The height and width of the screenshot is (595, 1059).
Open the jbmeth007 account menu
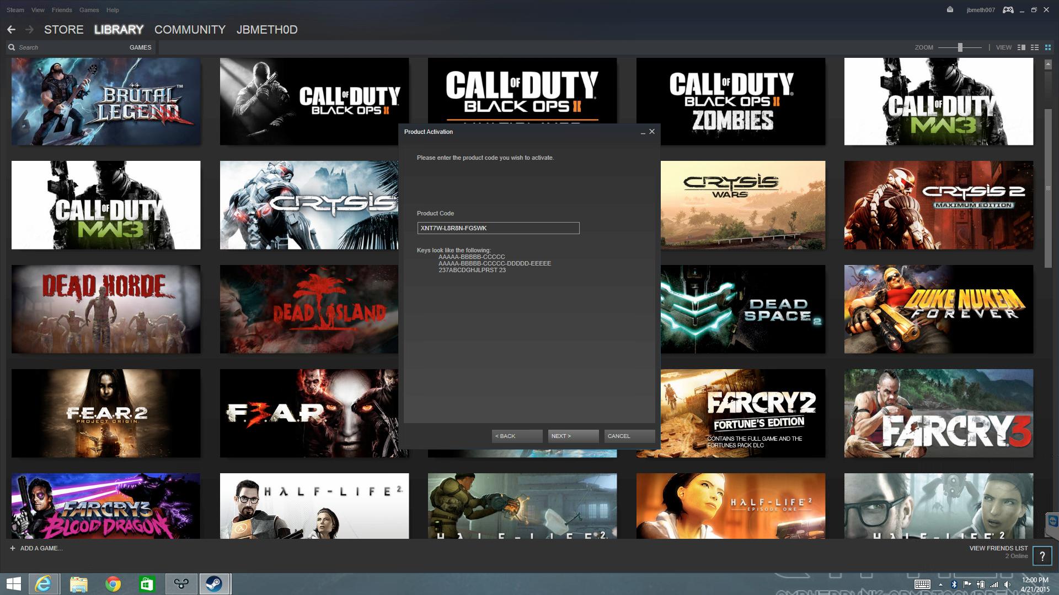pyautogui.click(x=981, y=10)
